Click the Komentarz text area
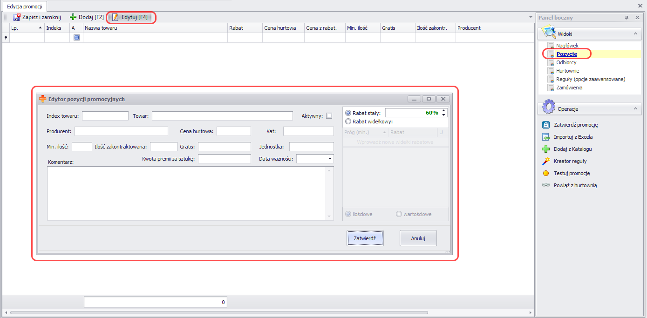647x318 pixels. point(186,193)
